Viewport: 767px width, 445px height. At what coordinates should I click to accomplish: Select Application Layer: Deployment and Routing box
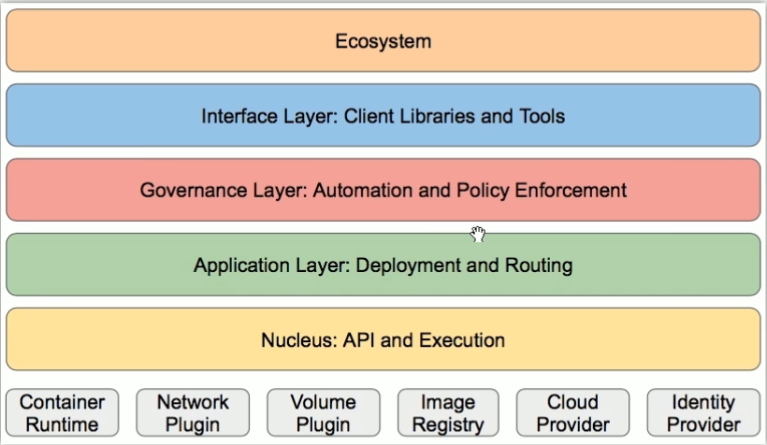(383, 265)
